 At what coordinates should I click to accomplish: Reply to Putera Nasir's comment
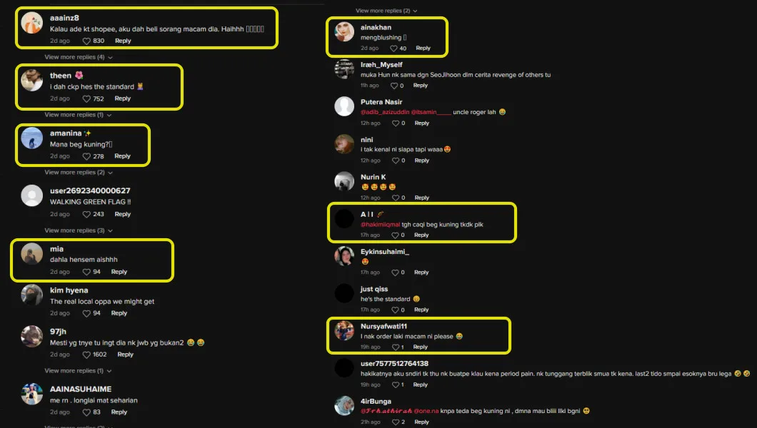coord(421,123)
